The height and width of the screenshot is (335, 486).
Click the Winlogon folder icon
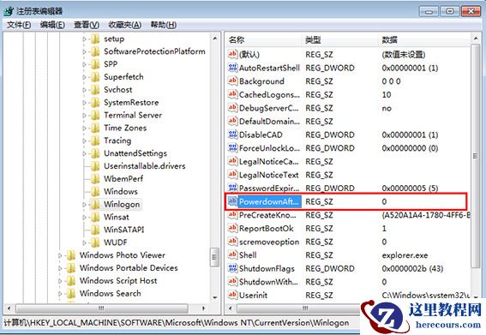click(95, 204)
